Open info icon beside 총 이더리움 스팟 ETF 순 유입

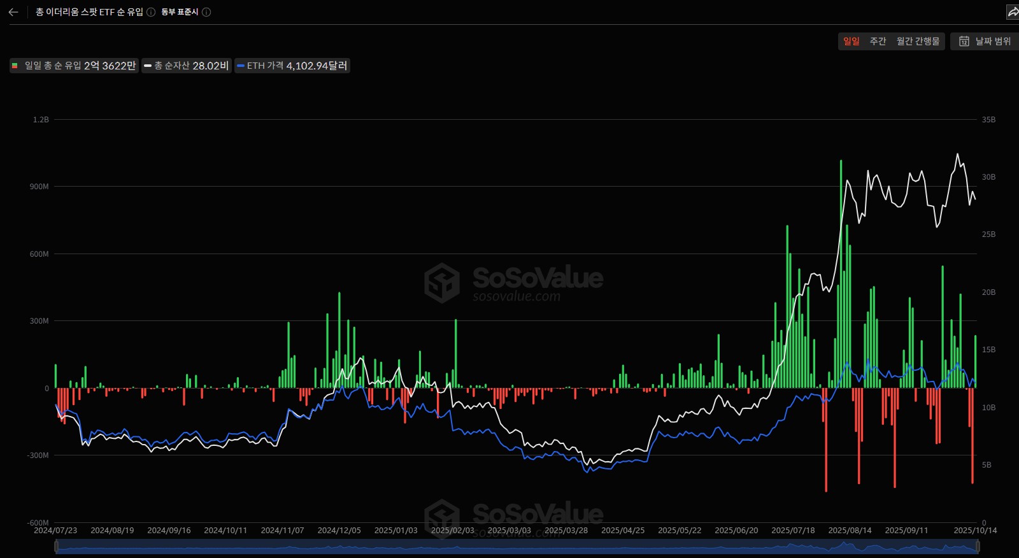click(x=151, y=12)
